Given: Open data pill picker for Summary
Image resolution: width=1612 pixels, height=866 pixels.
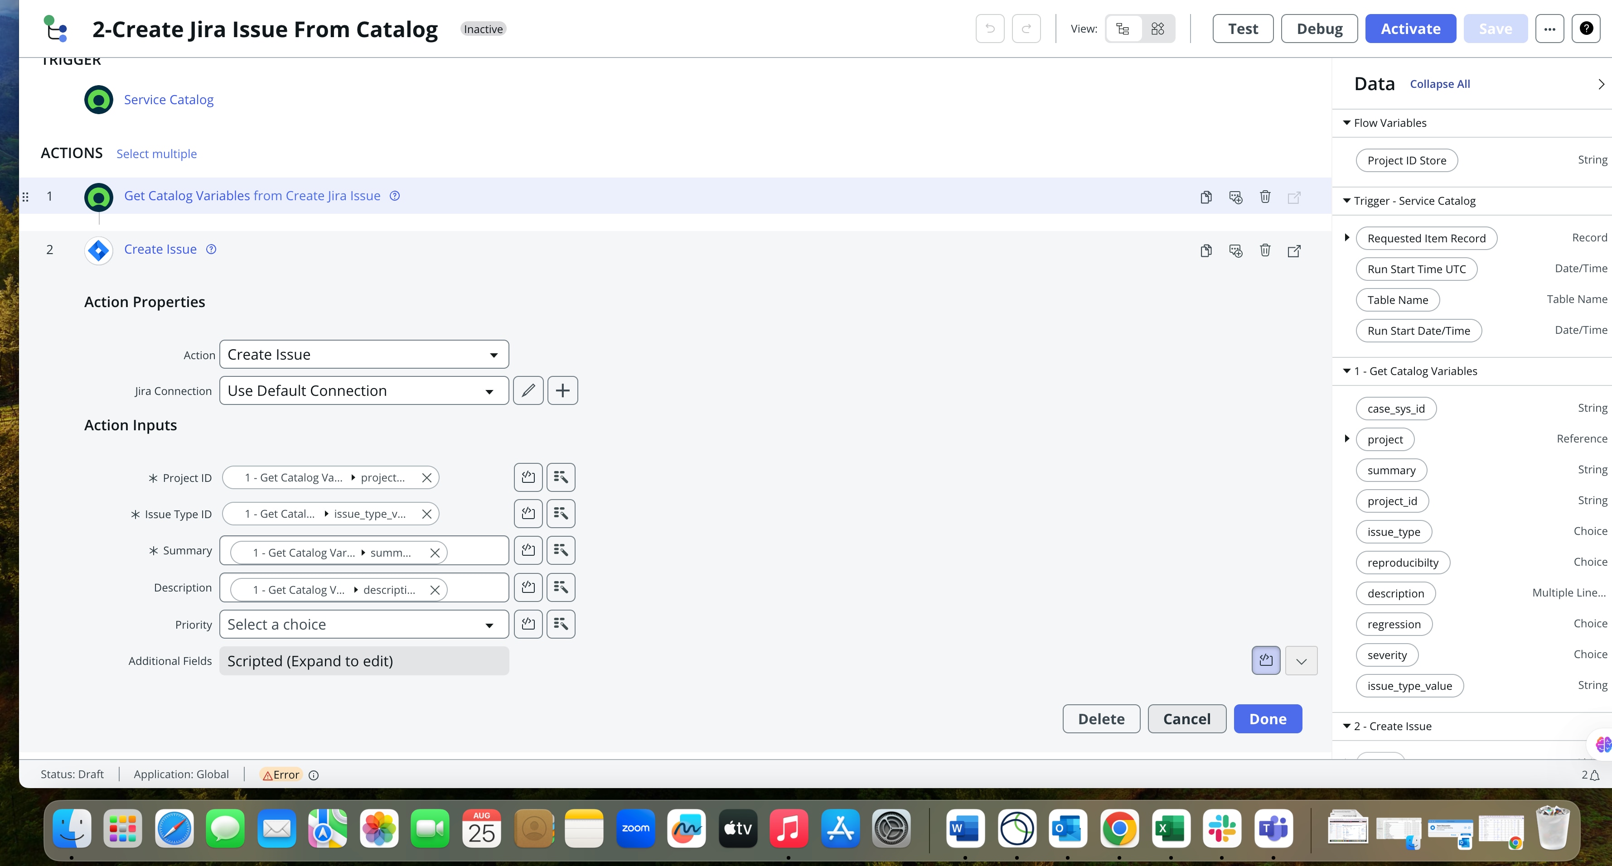Looking at the screenshot, I should pos(561,550).
